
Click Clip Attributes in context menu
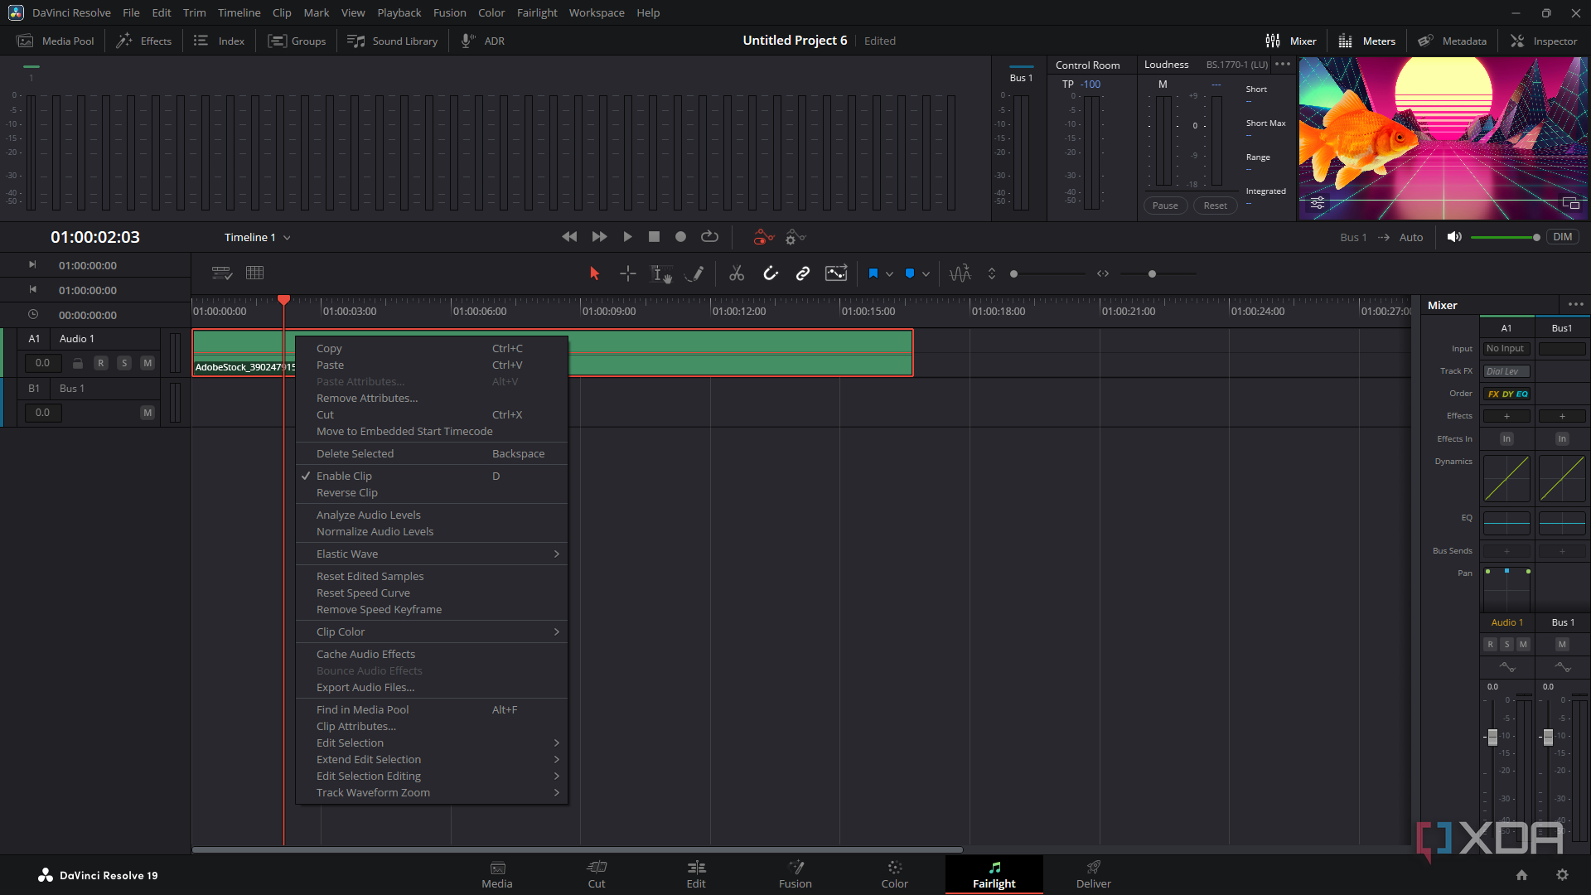pos(432,726)
